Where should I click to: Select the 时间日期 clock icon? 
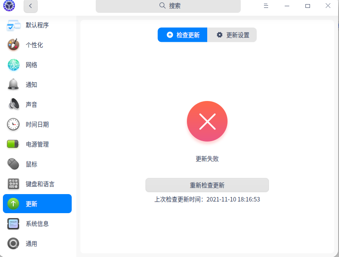pyautogui.click(x=13, y=124)
